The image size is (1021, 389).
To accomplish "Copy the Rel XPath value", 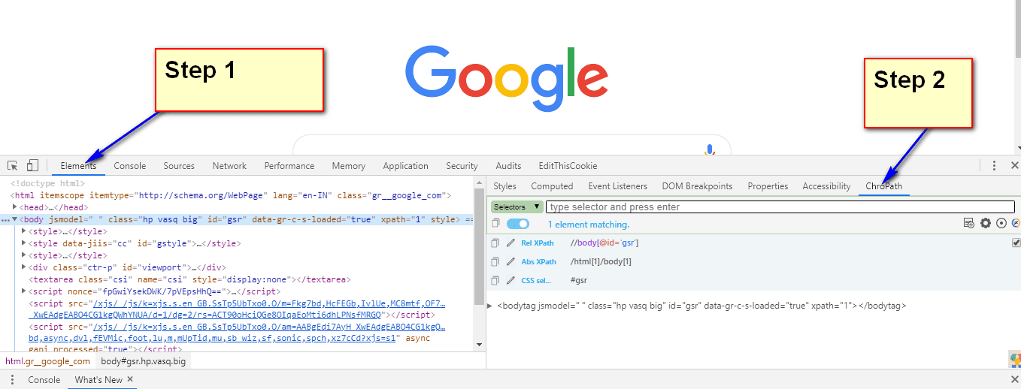I will 495,243.
